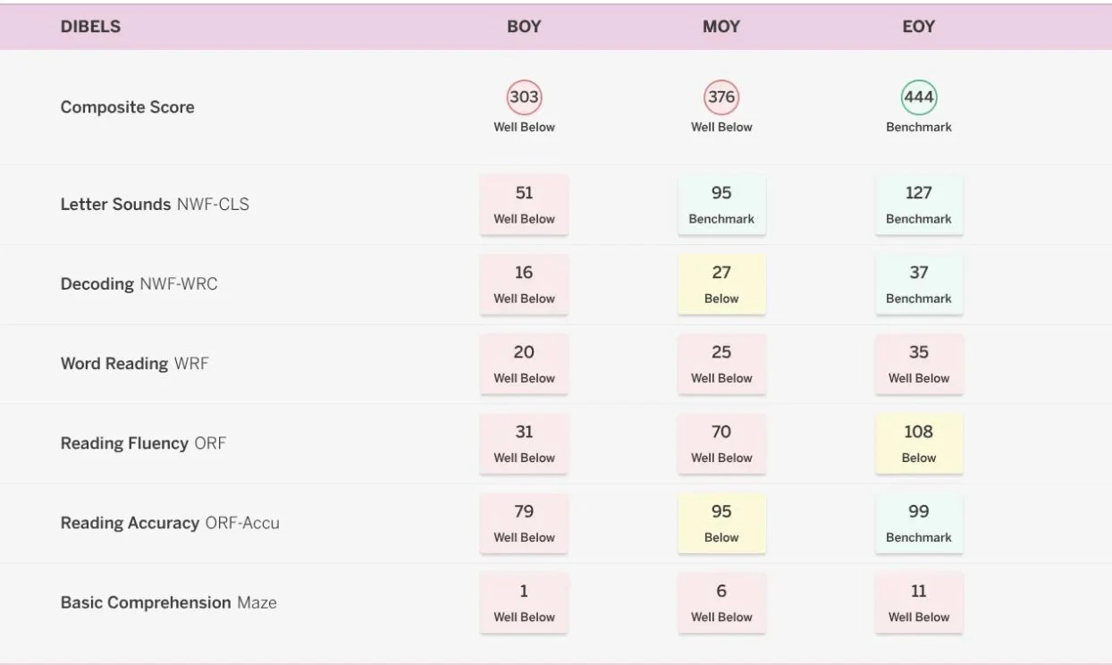Click Word Reading EOY score 35 card
This screenshot has height=665, width=1112.
pos(919,364)
